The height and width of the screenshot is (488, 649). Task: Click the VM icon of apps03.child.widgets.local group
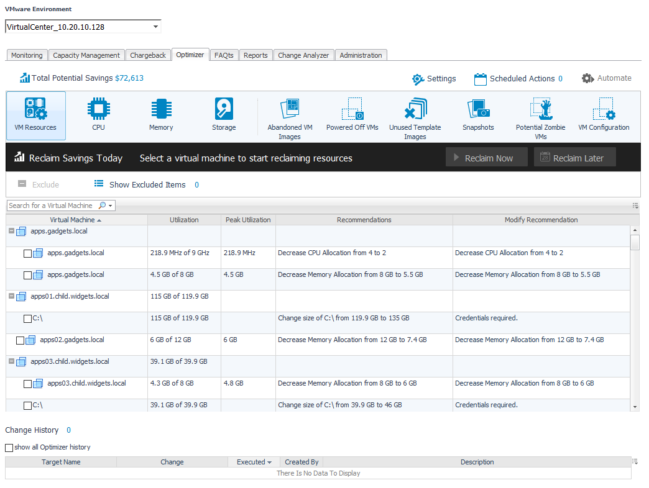(21, 362)
